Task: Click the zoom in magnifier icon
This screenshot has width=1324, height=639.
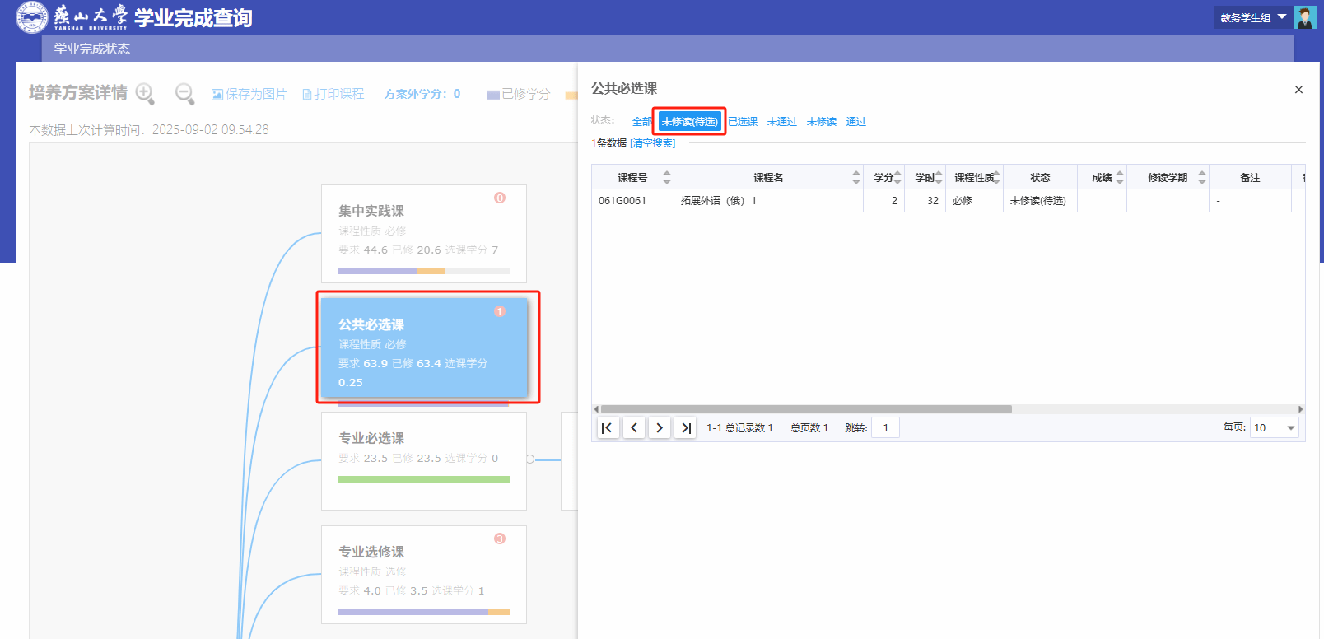Action: pyautogui.click(x=145, y=94)
